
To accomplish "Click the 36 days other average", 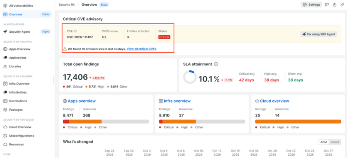I will pos(295,80).
